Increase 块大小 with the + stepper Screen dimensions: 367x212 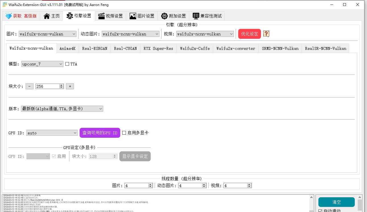70,86
